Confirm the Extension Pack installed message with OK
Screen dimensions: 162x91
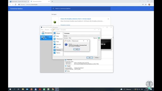(76, 49)
